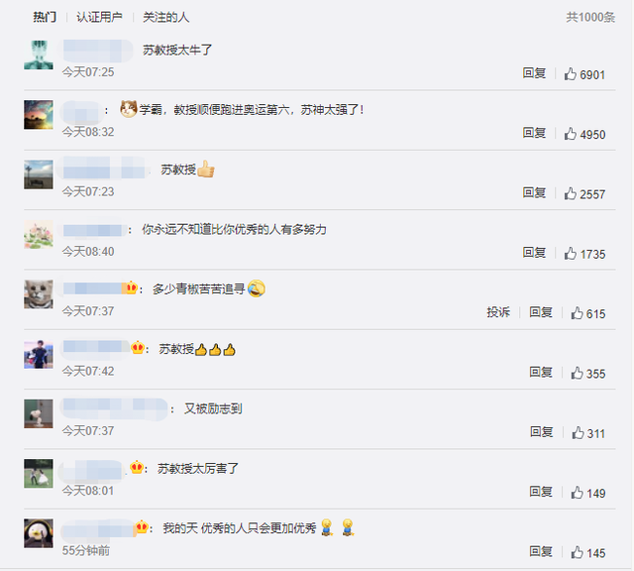
Task: Open the X-ray skeleton avatar profile
Action: [x=39, y=55]
